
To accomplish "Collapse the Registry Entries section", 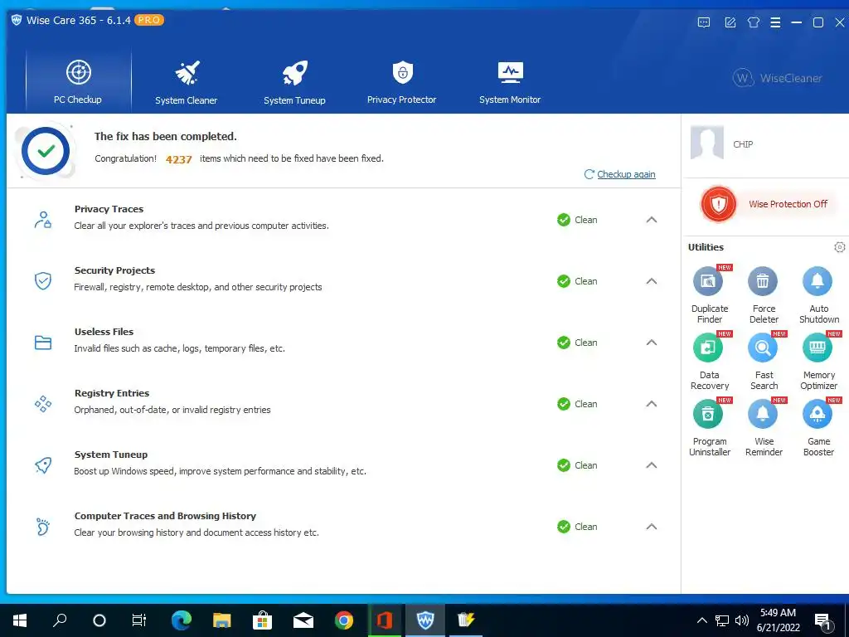I will tap(652, 404).
